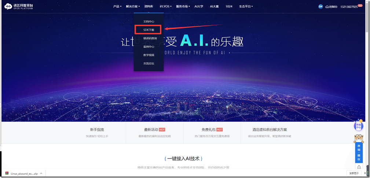This screenshot has width=370, height=178.
Task: Expand the 解决方案 menu
Action: 133,6
